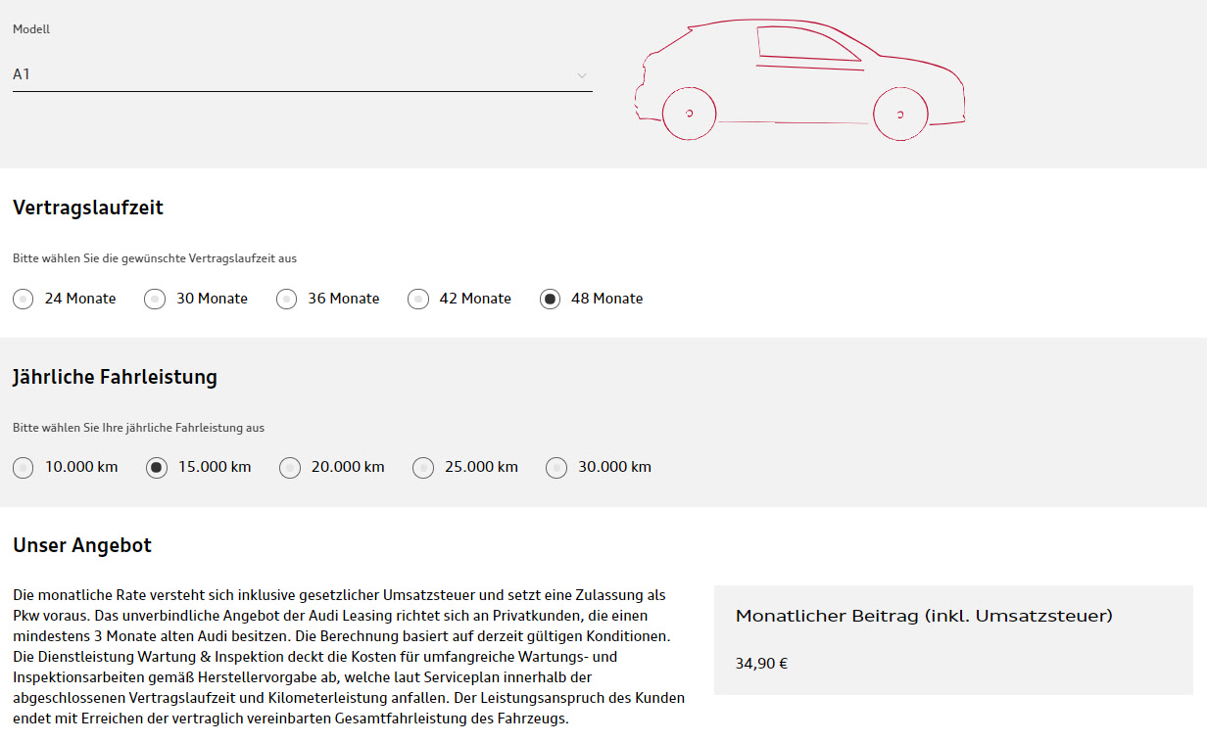This screenshot has height=742, width=1207.
Task: Choose 20.000 km annual mileage
Action: 290,468
